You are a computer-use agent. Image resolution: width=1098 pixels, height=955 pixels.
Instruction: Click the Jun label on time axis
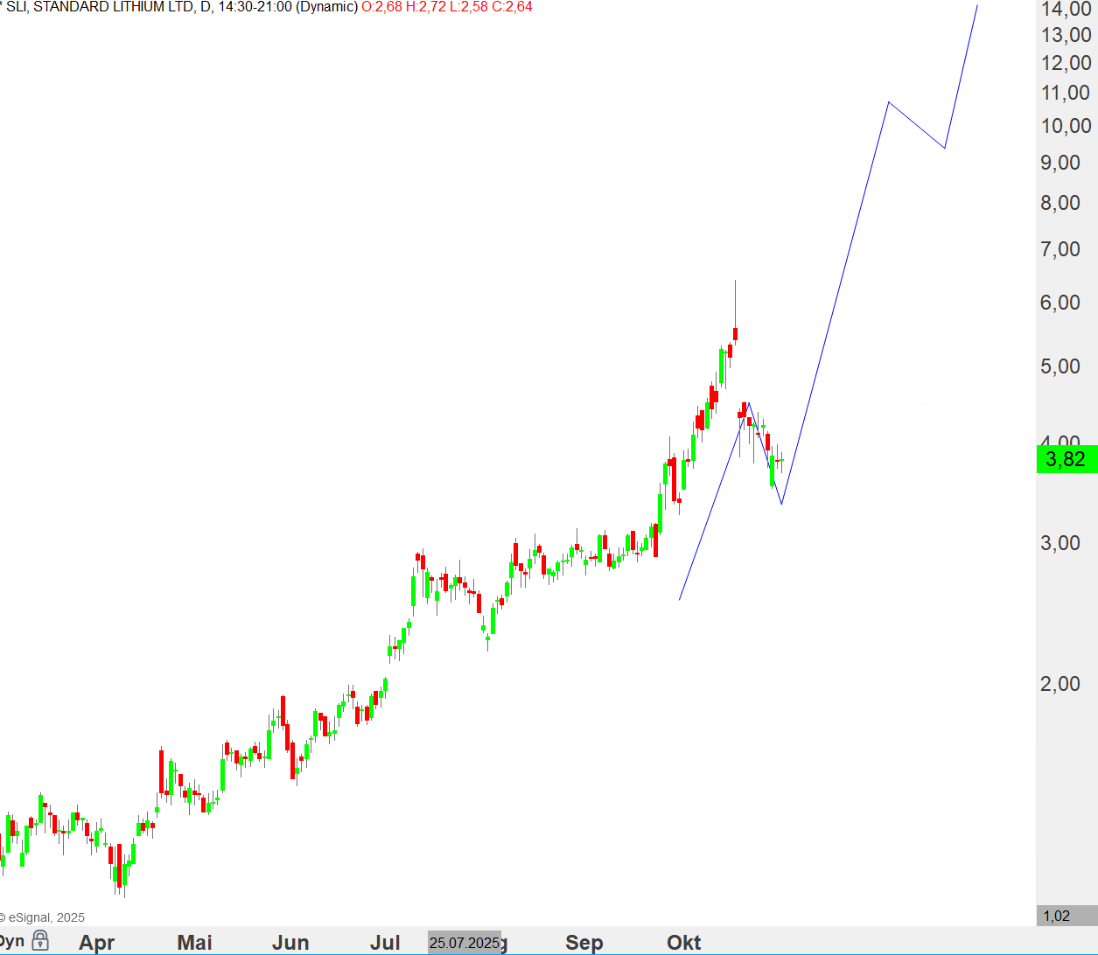click(x=290, y=943)
